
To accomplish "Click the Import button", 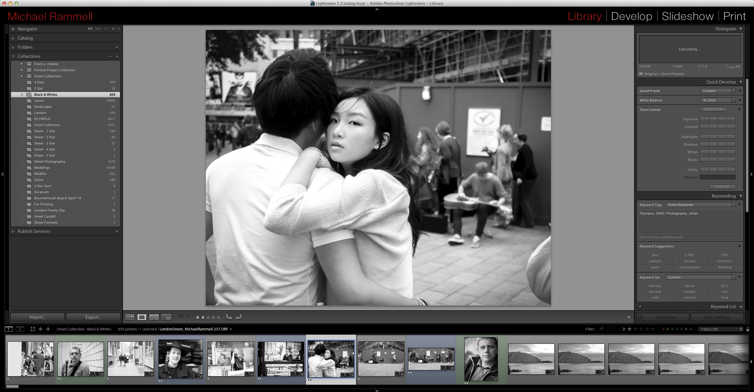I will click(37, 317).
